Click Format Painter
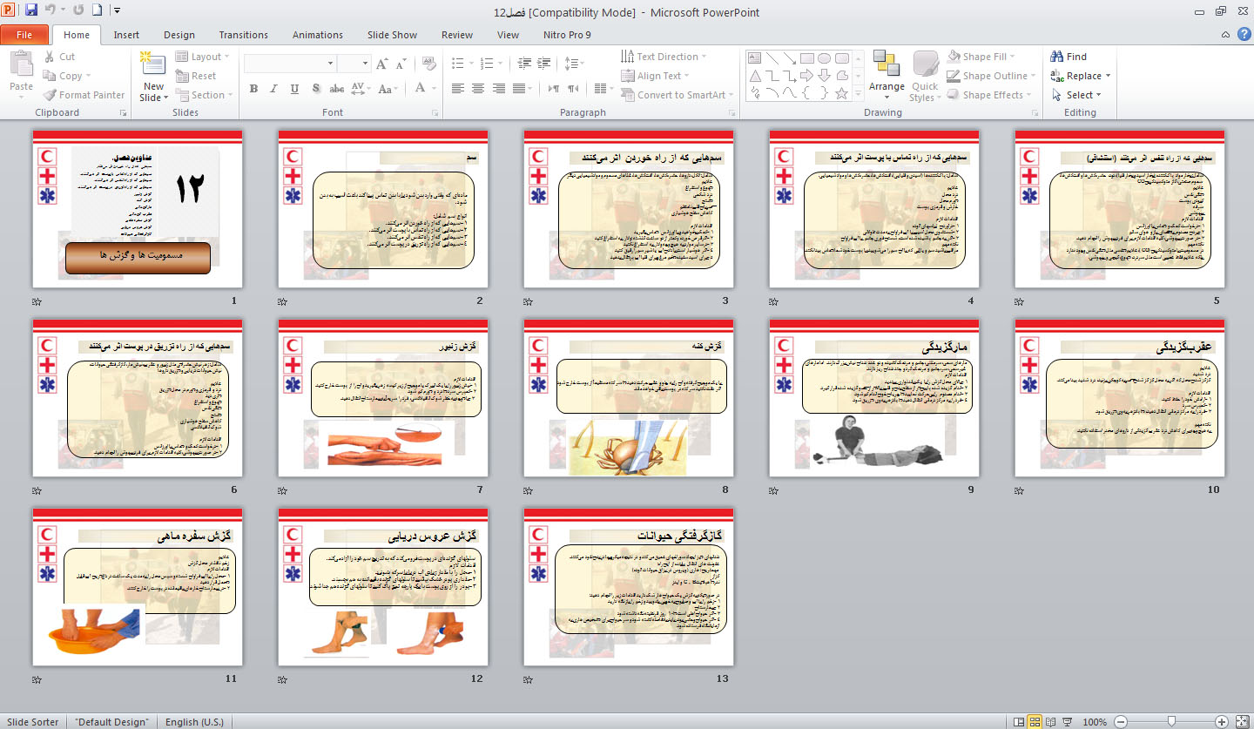Screen dimensions: 1254x729 84,95
